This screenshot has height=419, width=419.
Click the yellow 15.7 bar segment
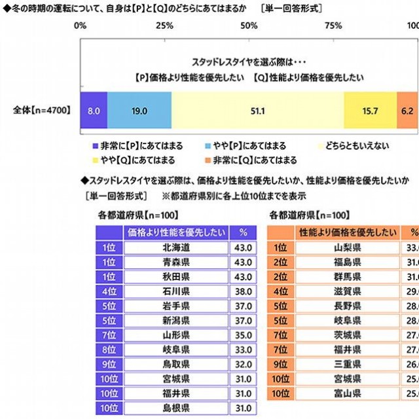[371, 111]
